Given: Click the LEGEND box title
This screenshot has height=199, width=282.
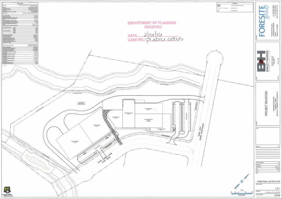Looking at the screenshot, I should pos(235,3).
